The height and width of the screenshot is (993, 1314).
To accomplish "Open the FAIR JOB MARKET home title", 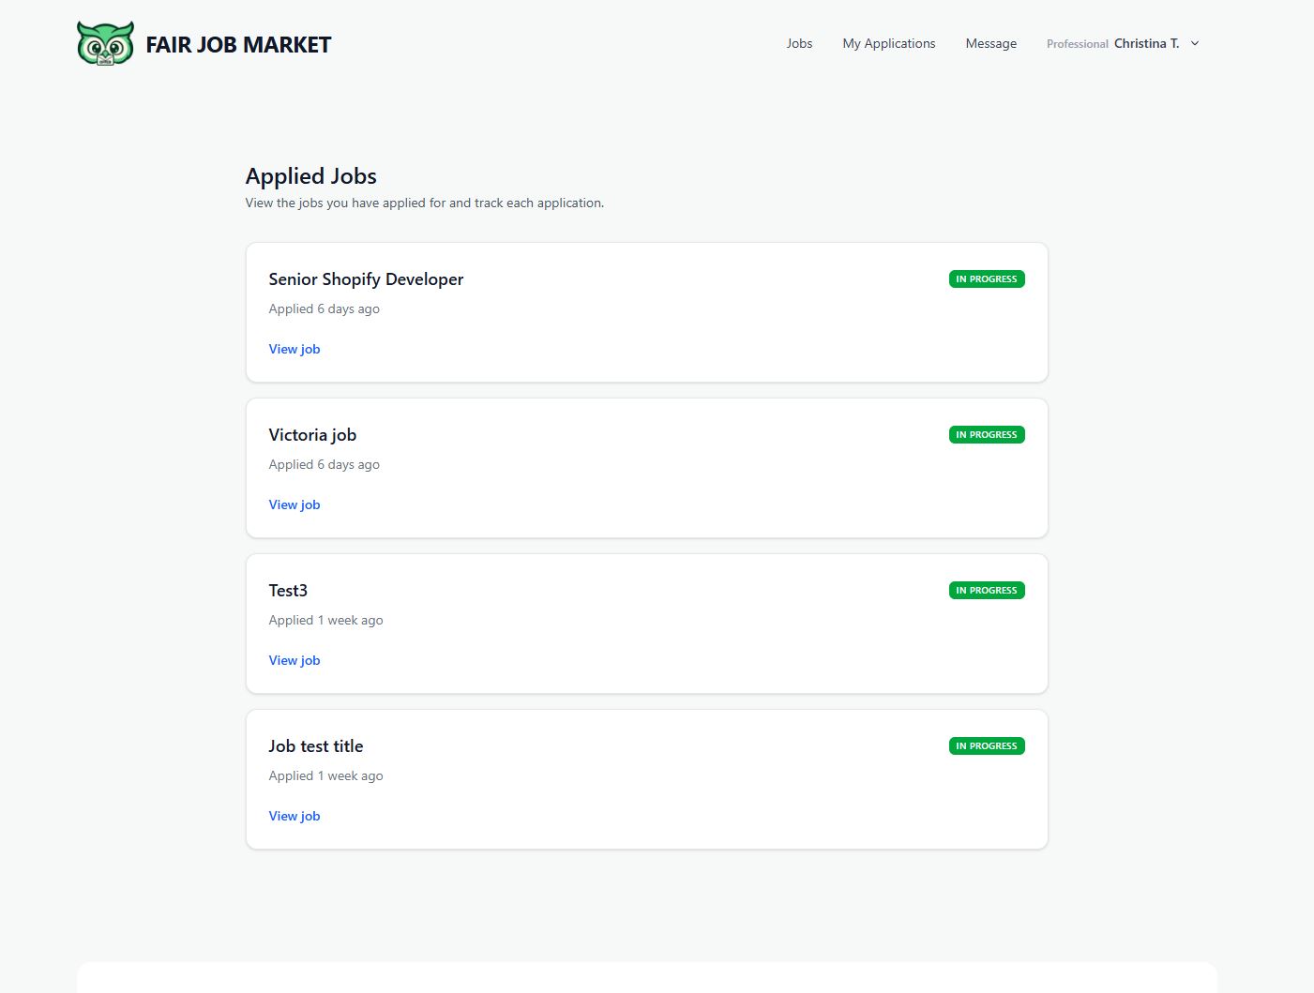I will 238,44.
